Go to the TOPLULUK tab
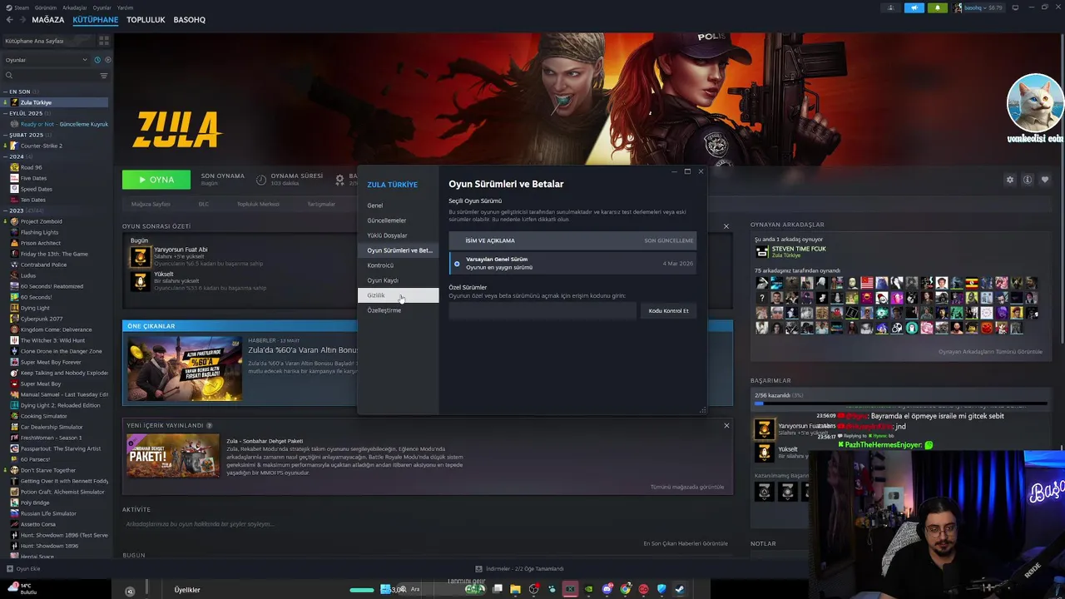This screenshot has height=599, width=1065. point(146,20)
